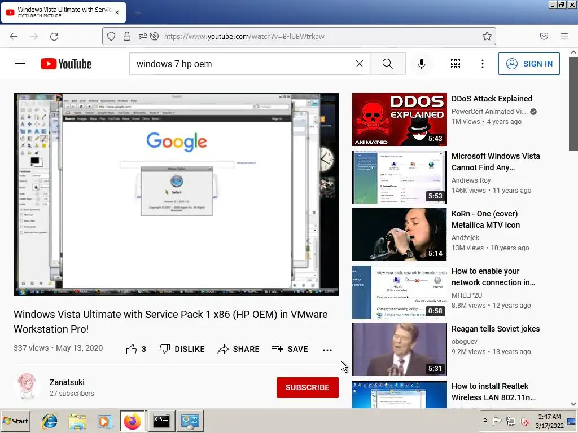Image resolution: width=578 pixels, height=433 pixels.
Task: Bookmark this page with the star icon
Action: (487, 36)
